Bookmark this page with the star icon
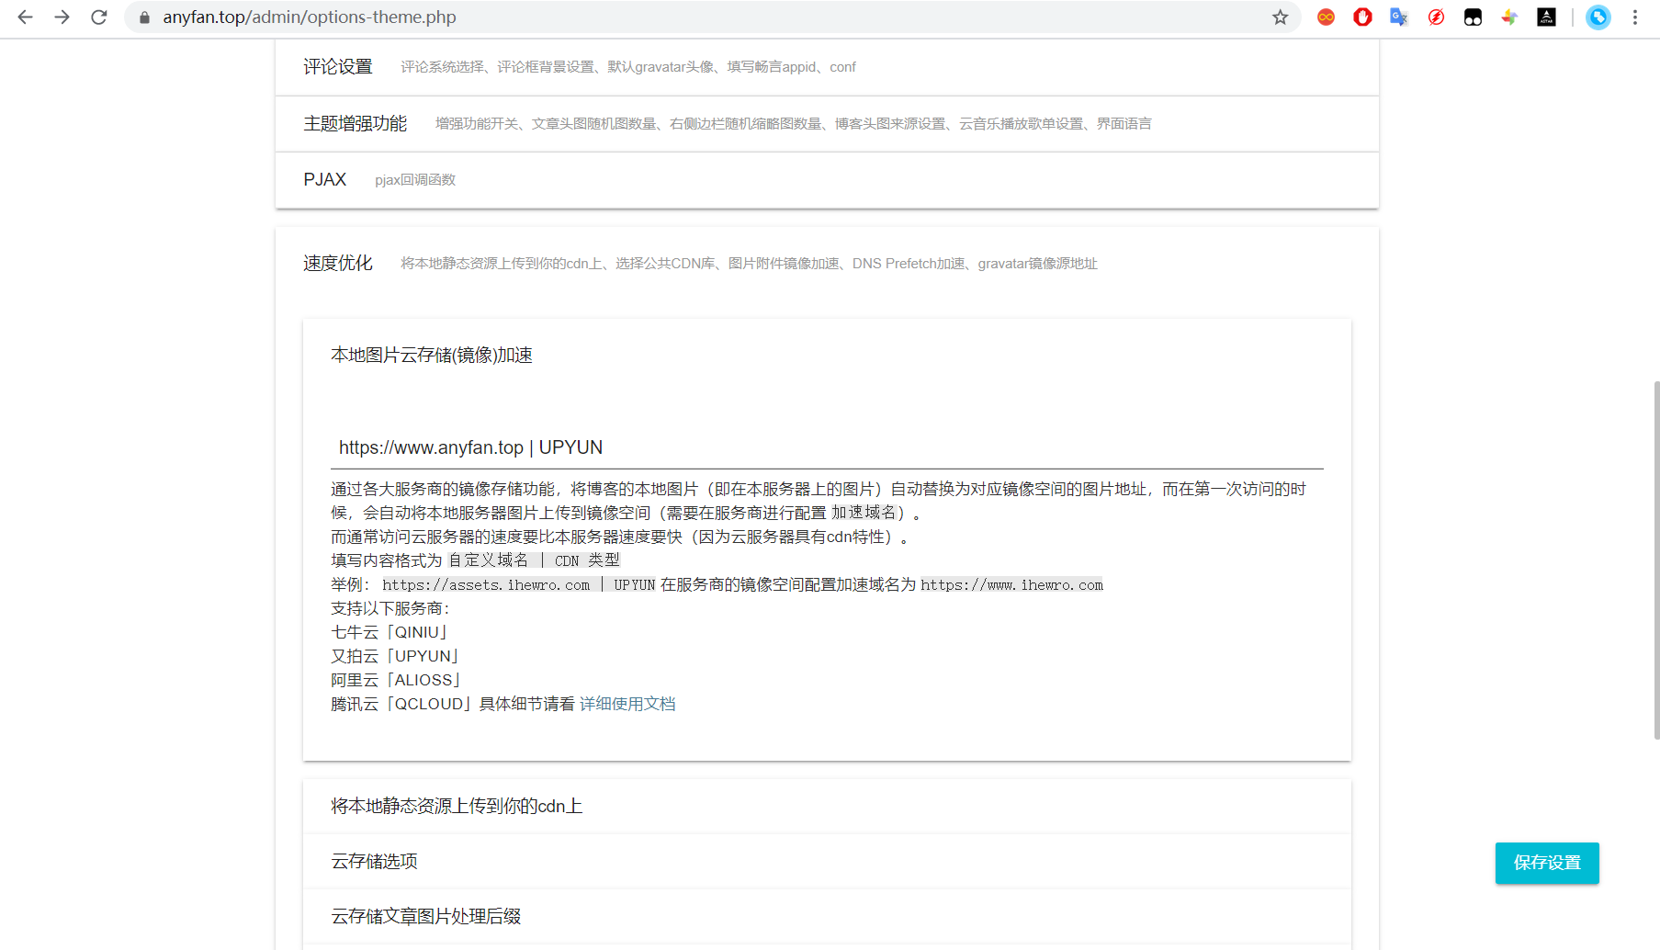Screen dimensions: 1660x950 point(1280,17)
